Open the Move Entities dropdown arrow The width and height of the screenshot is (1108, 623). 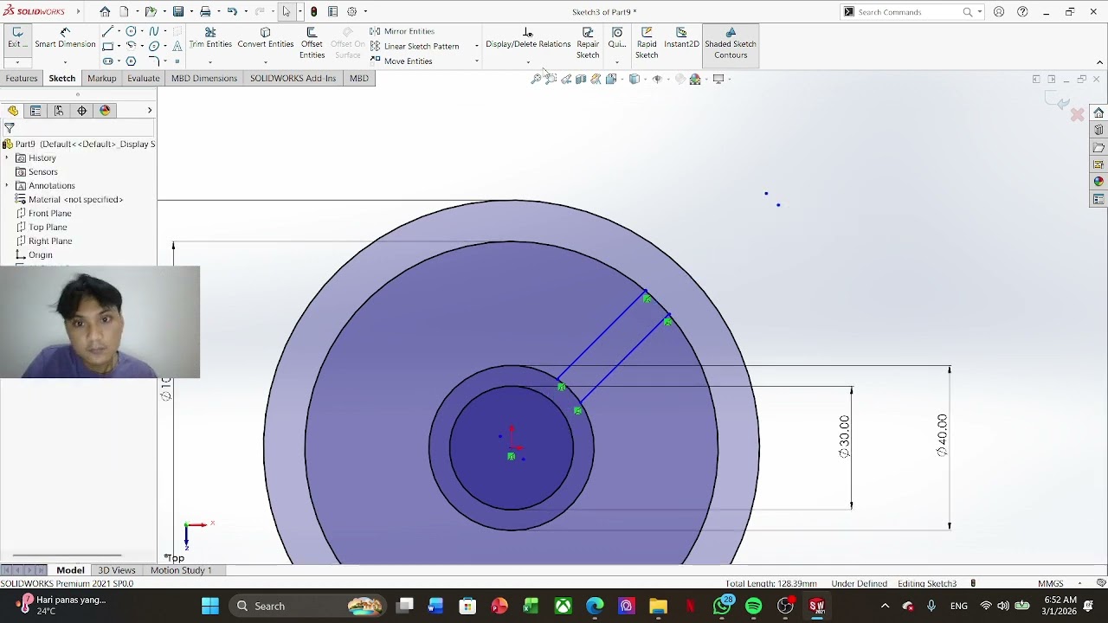click(476, 61)
